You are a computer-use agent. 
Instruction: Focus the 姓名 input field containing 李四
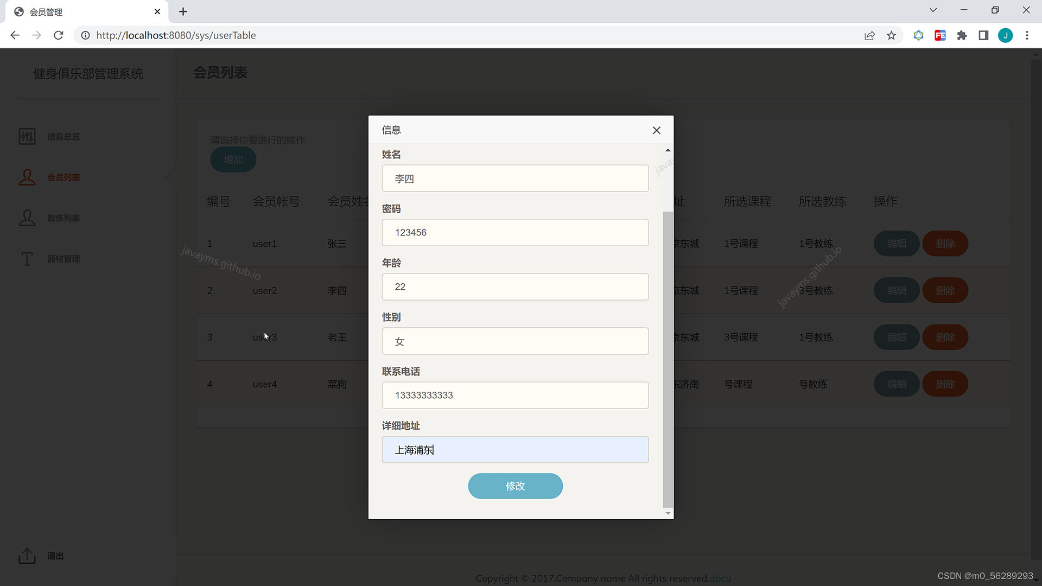click(x=515, y=179)
